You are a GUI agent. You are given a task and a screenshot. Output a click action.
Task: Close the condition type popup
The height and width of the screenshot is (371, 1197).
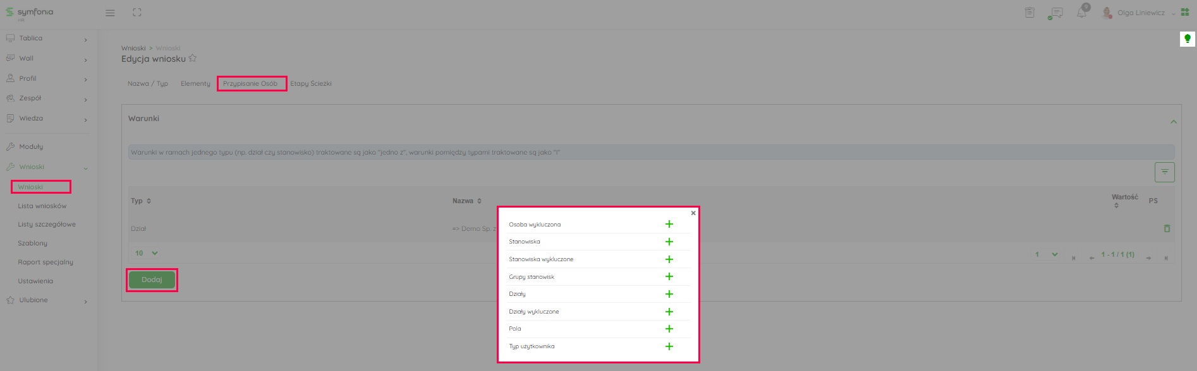pos(693,213)
